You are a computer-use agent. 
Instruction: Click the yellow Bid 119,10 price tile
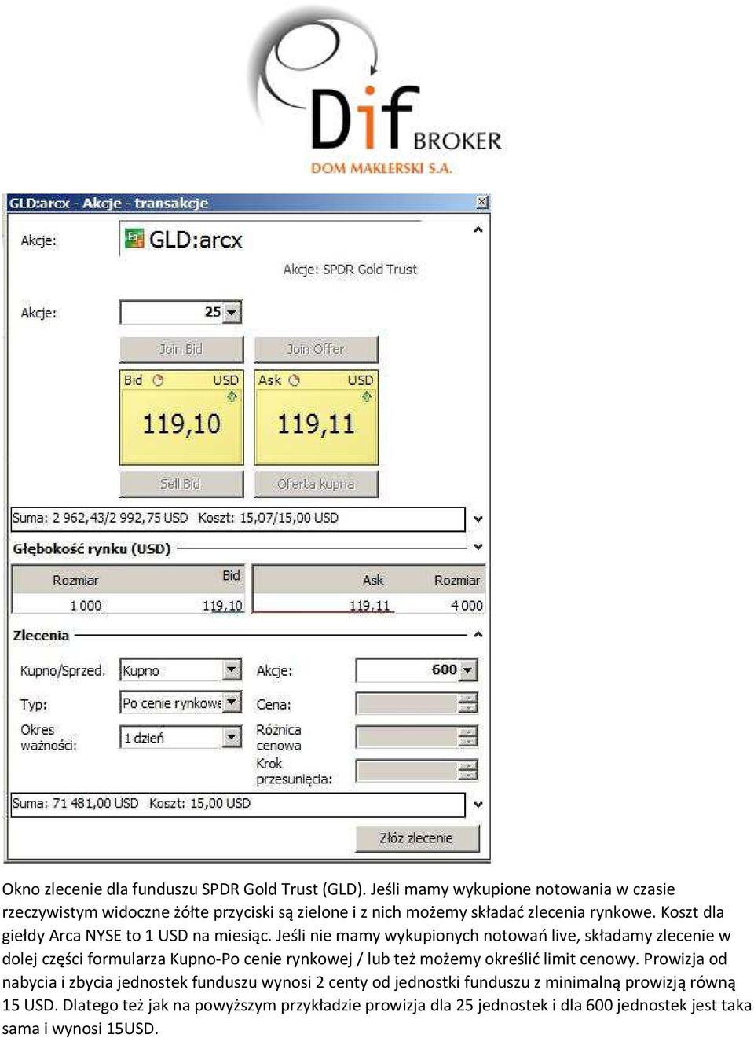tap(181, 418)
